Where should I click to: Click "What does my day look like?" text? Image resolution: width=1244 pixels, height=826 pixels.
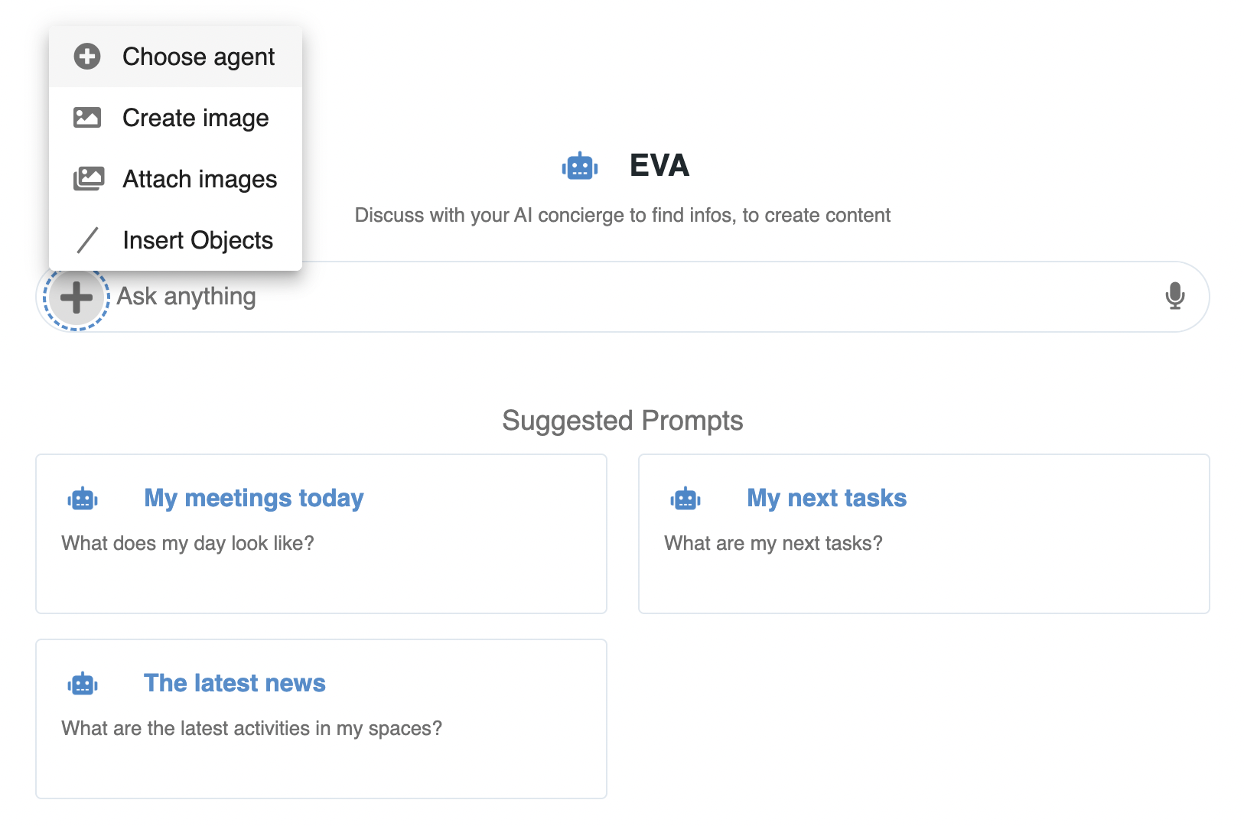coord(187,544)
